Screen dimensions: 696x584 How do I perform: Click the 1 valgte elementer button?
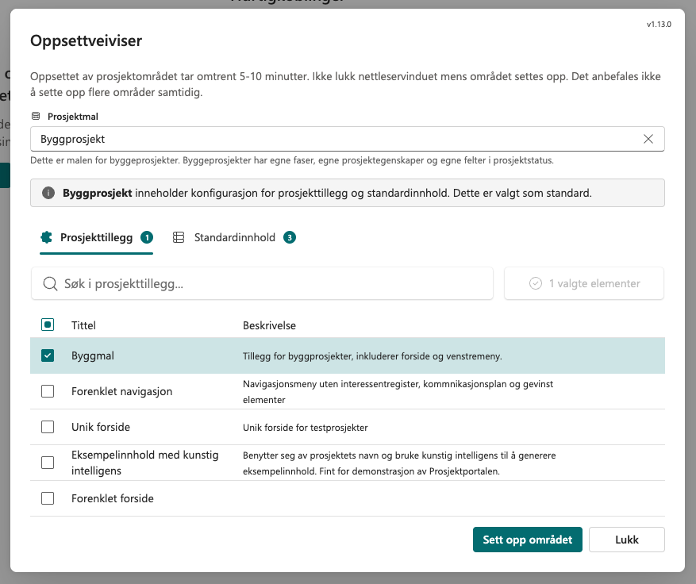(x=584, y=283)
